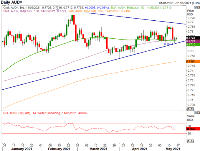Click the February 2021 month label
This screenshot has height=151, width=200.
click(59, 149)
